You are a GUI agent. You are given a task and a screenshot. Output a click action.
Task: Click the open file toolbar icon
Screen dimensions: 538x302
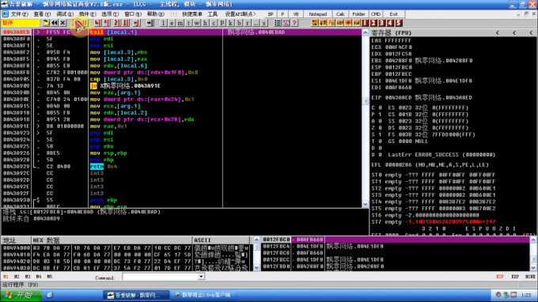pyautogui.click(x=46, y=23)
